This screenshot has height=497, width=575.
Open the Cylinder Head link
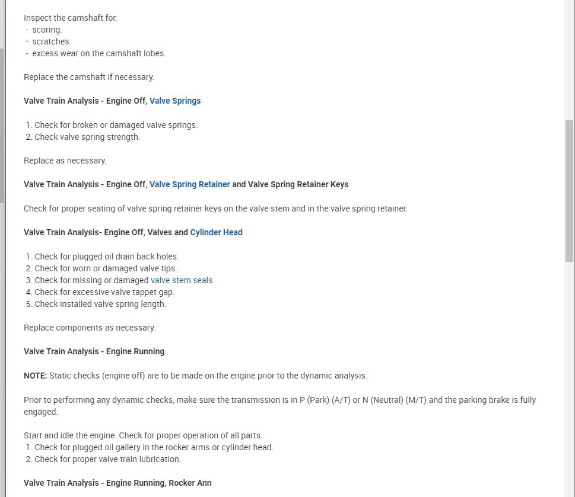pyautogui.click(x=216, y=232)
